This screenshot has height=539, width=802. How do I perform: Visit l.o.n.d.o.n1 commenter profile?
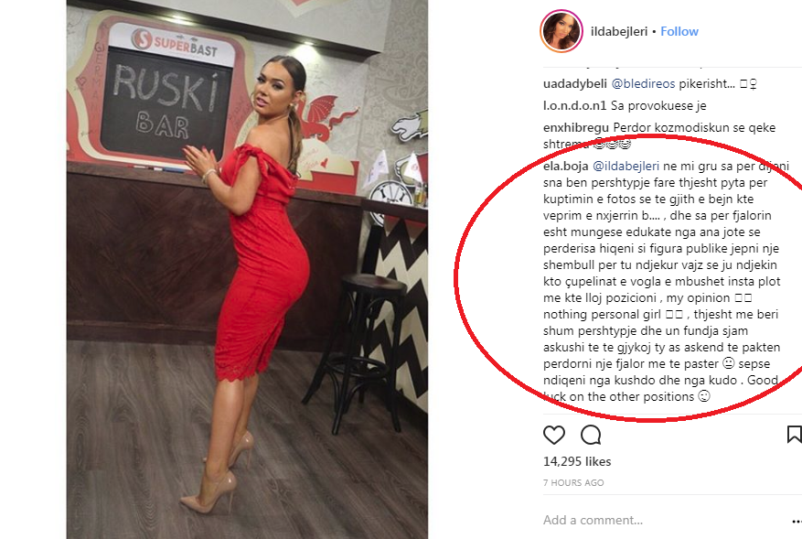pyautogui.click(x=574, y=105)
